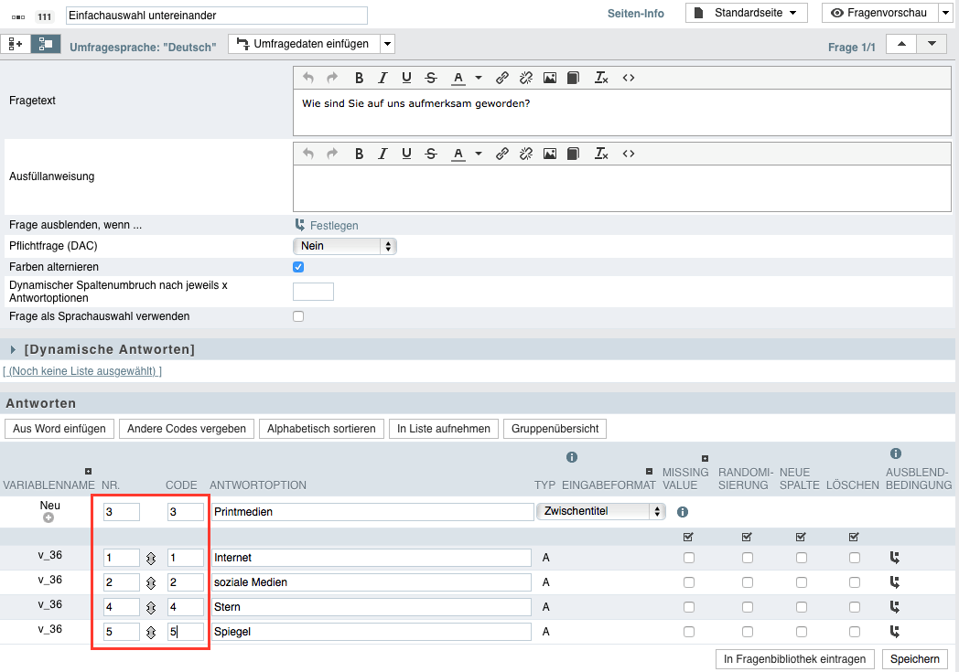Check Löschen for Internet row

click(x=855, y=558)
